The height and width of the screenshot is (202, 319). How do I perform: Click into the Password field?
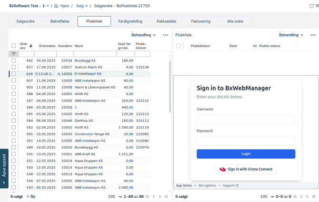(x=246, y=141)
